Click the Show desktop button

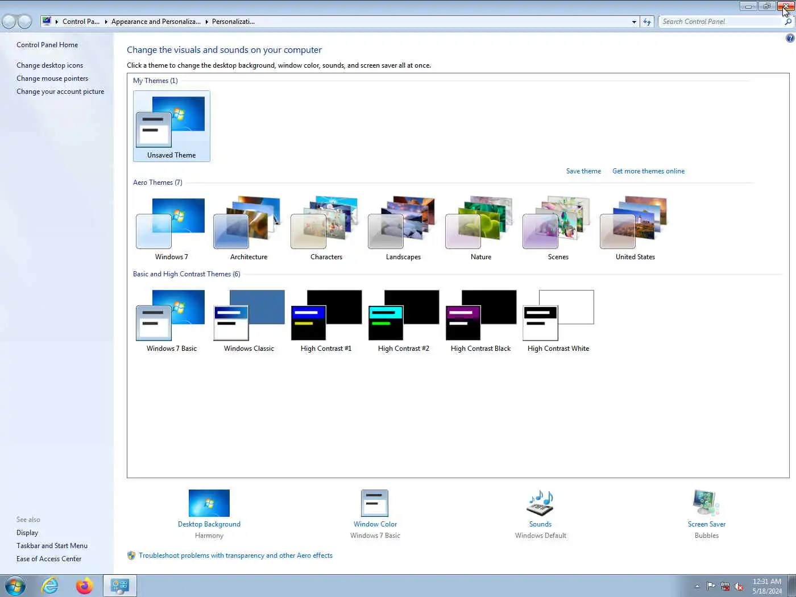[x=791, y=586]
